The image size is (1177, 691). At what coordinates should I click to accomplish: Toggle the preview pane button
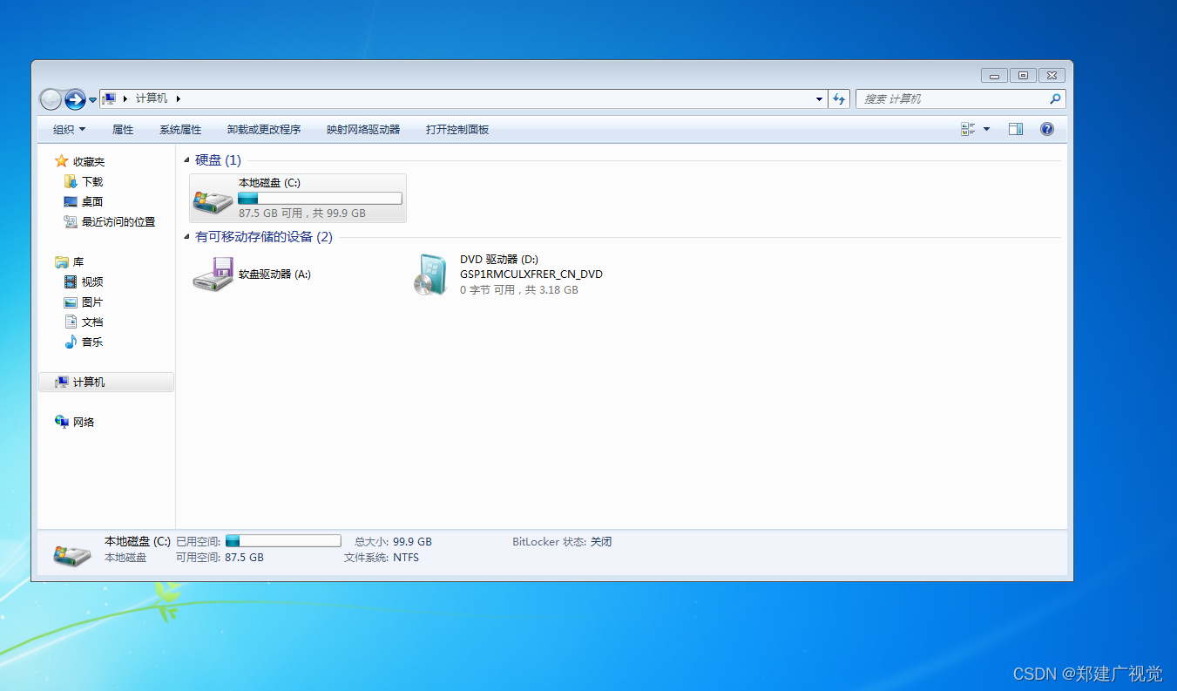(x=1016, y=129)
